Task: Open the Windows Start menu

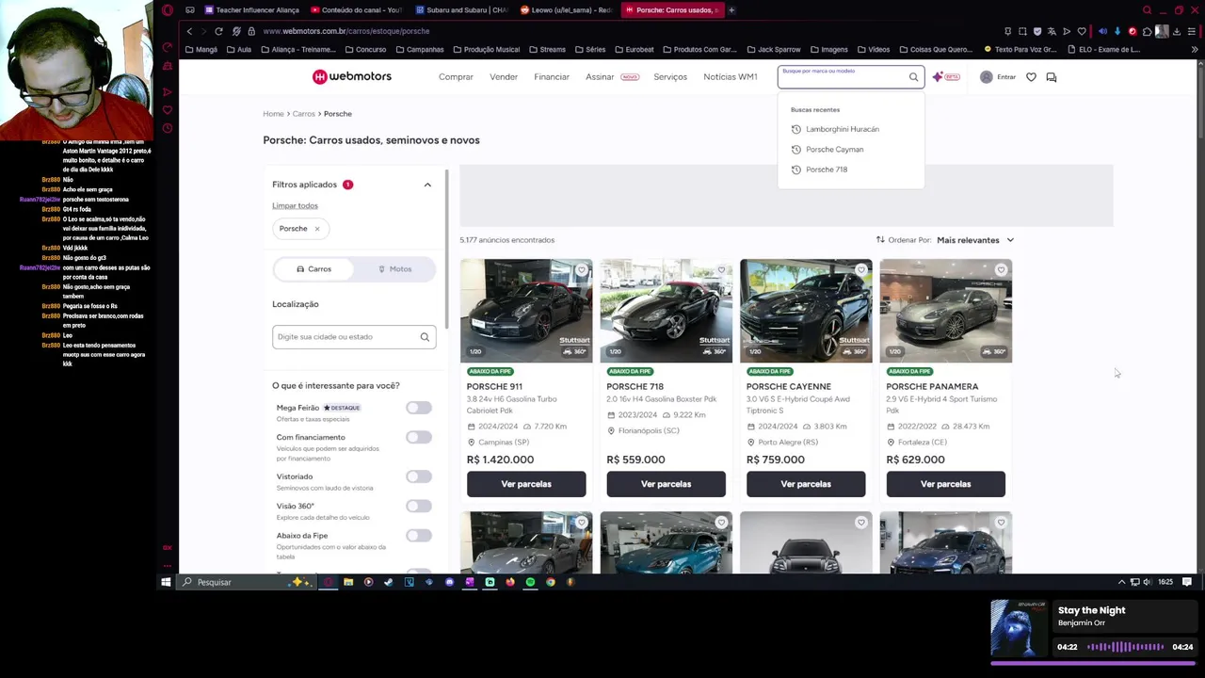Action: tap(166, 582)
